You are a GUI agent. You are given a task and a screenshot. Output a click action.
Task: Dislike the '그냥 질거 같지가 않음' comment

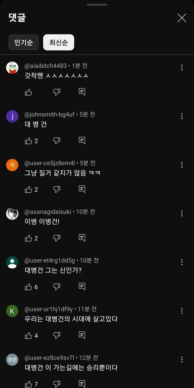coord(57,189)
